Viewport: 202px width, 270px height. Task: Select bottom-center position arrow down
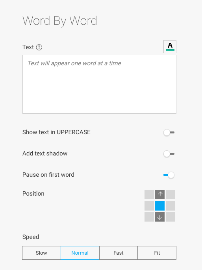point(160,217)
